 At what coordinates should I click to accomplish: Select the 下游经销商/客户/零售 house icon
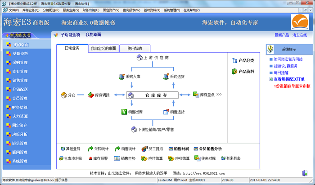pyautogui.click(x=134, y=129)
